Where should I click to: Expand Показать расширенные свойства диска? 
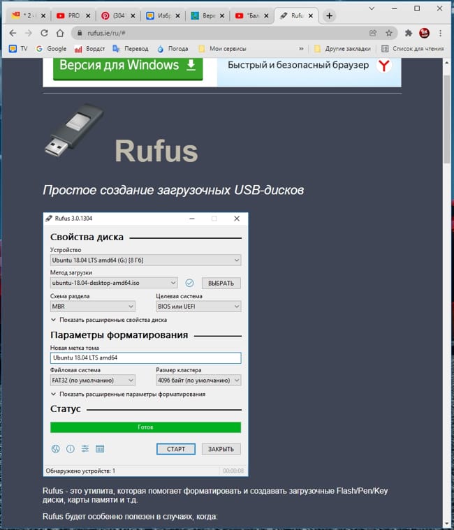(x=109, y=320)
